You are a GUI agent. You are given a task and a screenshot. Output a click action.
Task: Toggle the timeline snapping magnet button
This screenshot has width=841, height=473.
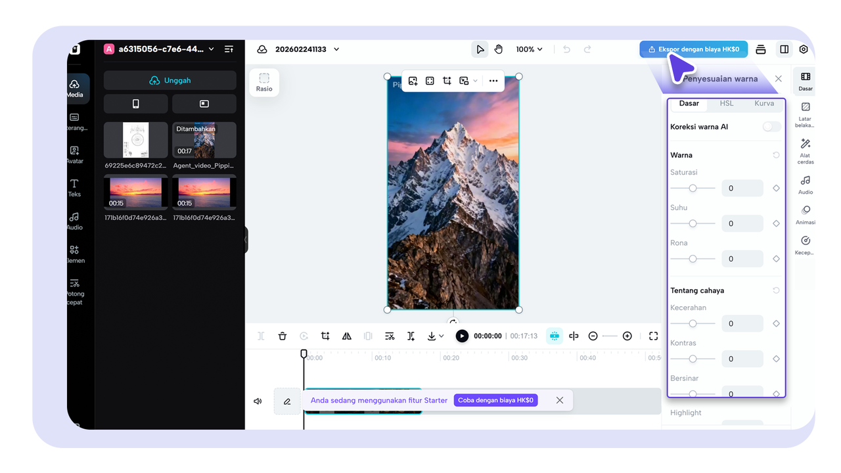click(x=554, y=336)
